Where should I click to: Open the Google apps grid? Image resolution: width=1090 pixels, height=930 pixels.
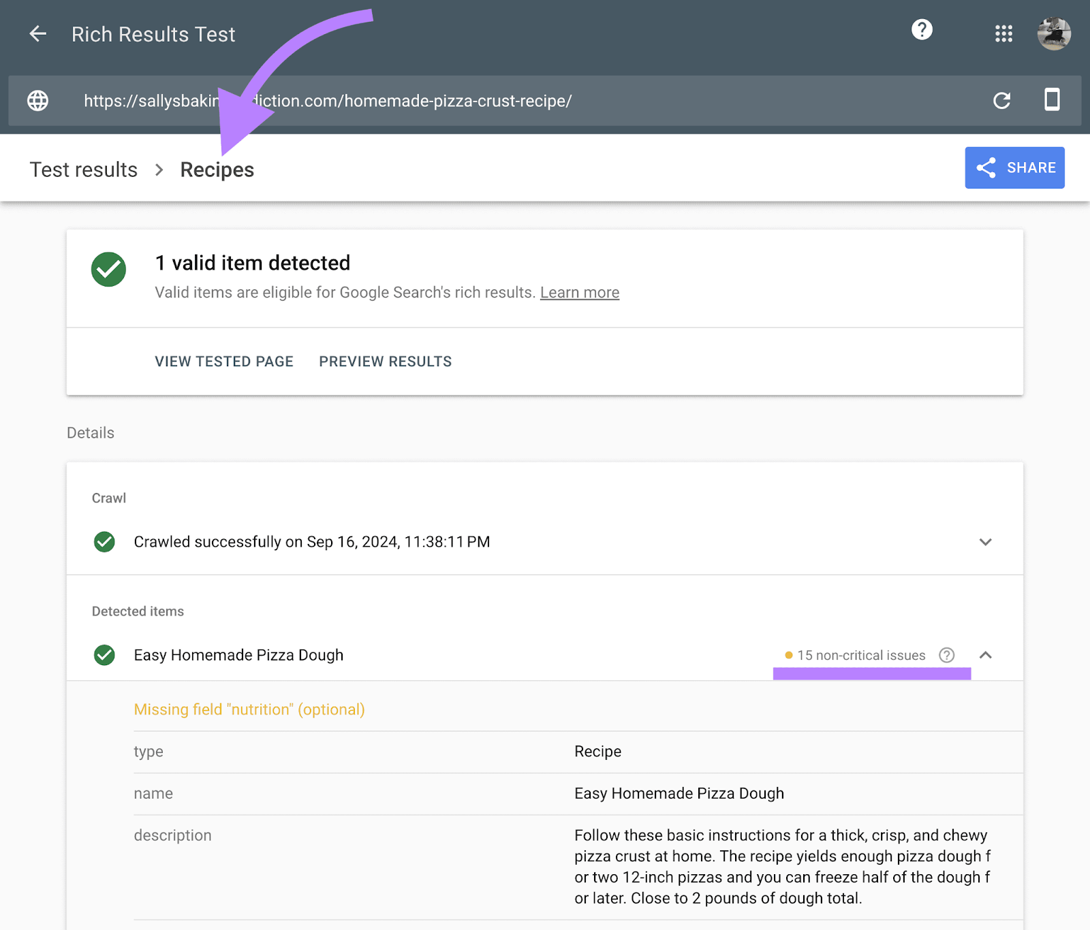coord(1003,33)
